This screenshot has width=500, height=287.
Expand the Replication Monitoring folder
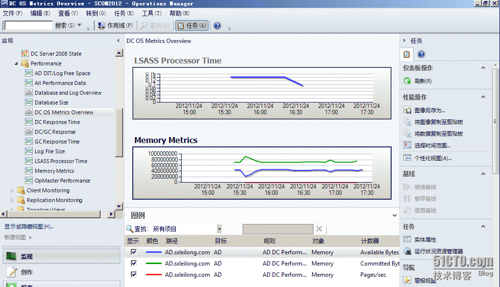(x=12, y=200)
